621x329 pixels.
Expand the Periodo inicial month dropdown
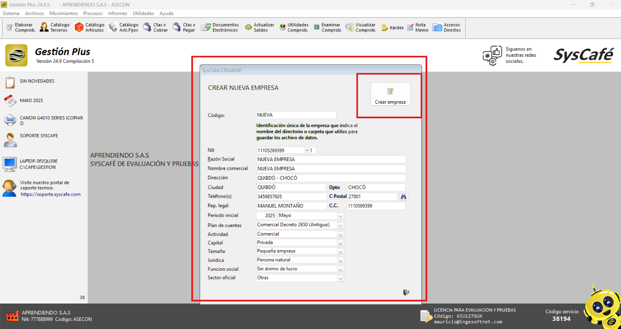(x=340, y=216)
